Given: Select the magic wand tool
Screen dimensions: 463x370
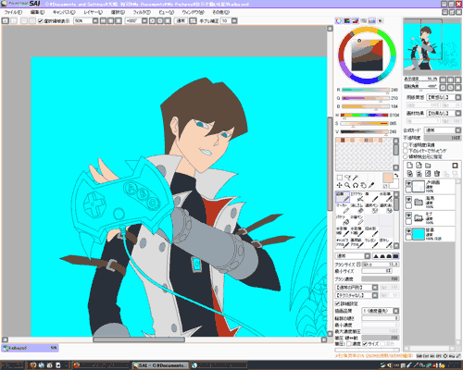Looking at the screenshot, I should coord(356,178).
